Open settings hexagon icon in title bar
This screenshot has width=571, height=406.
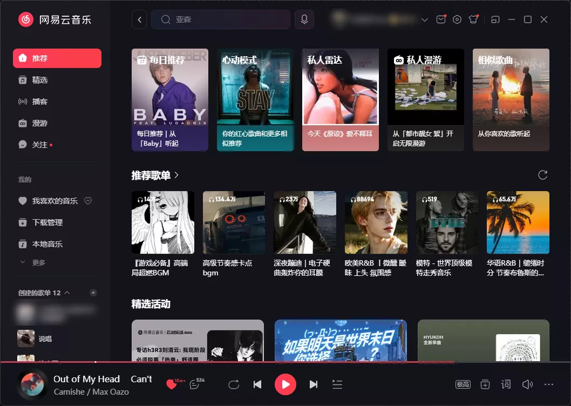coord(457,19)
